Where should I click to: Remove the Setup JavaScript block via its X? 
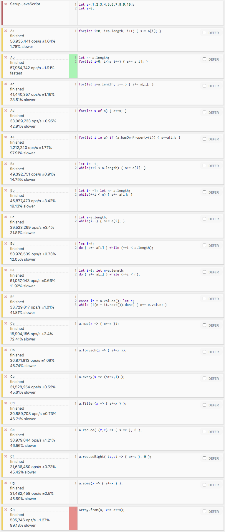pyautogui.click(x=6, y=4)
